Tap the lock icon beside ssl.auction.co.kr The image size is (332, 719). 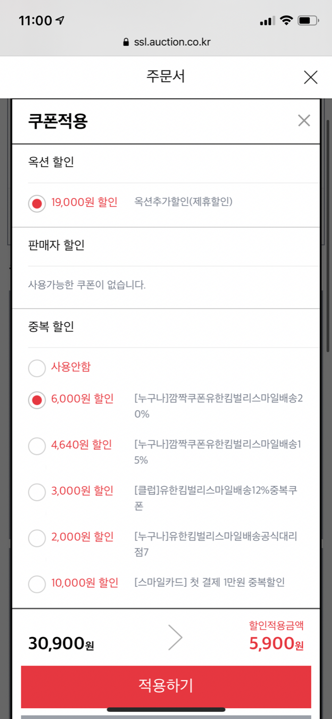tap(126, 43)
